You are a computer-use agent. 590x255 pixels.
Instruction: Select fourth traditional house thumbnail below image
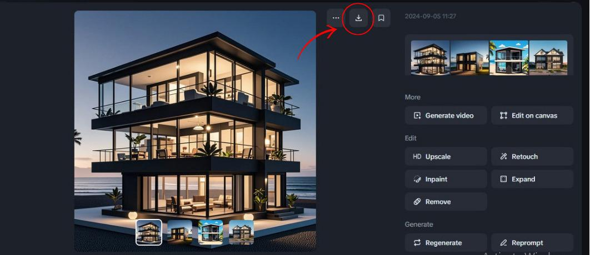pos(242,232)
